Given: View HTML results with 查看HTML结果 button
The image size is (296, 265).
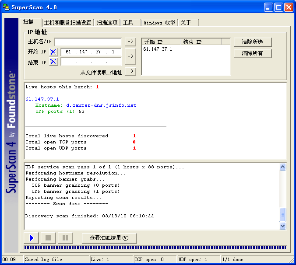Looking at the screenshot, I should (109, 238).
